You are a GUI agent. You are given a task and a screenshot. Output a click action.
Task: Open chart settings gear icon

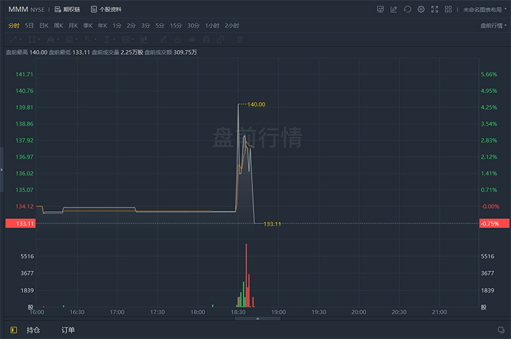pos(421,10)
